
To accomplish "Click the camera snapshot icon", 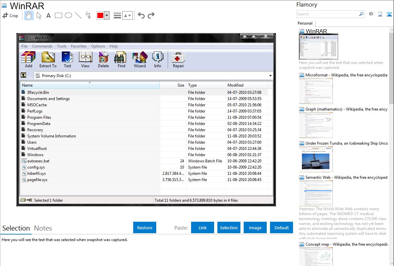I will (371, 14).
